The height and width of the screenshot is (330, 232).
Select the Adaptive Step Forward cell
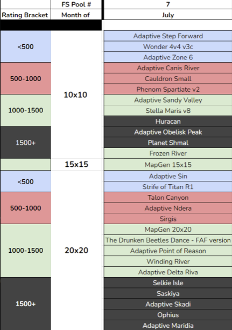[x=168, y=36]
